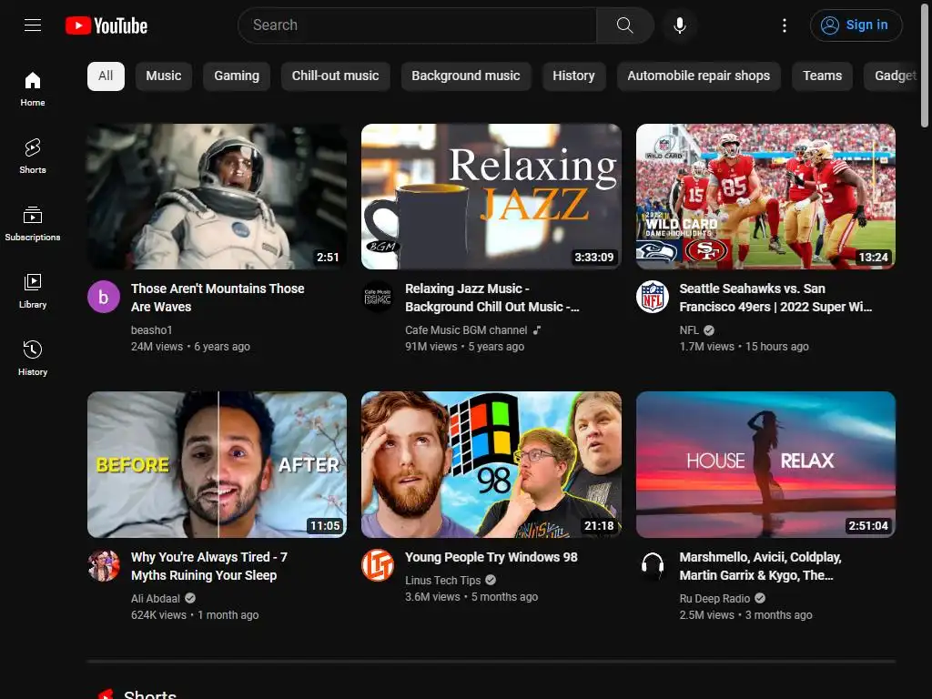Click the search magnifier button

[624, 25]
